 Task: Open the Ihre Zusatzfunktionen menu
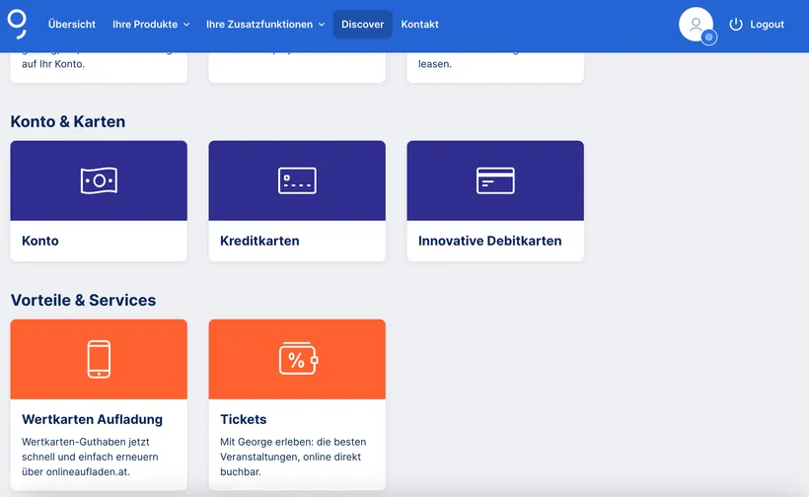click(265, 25)
